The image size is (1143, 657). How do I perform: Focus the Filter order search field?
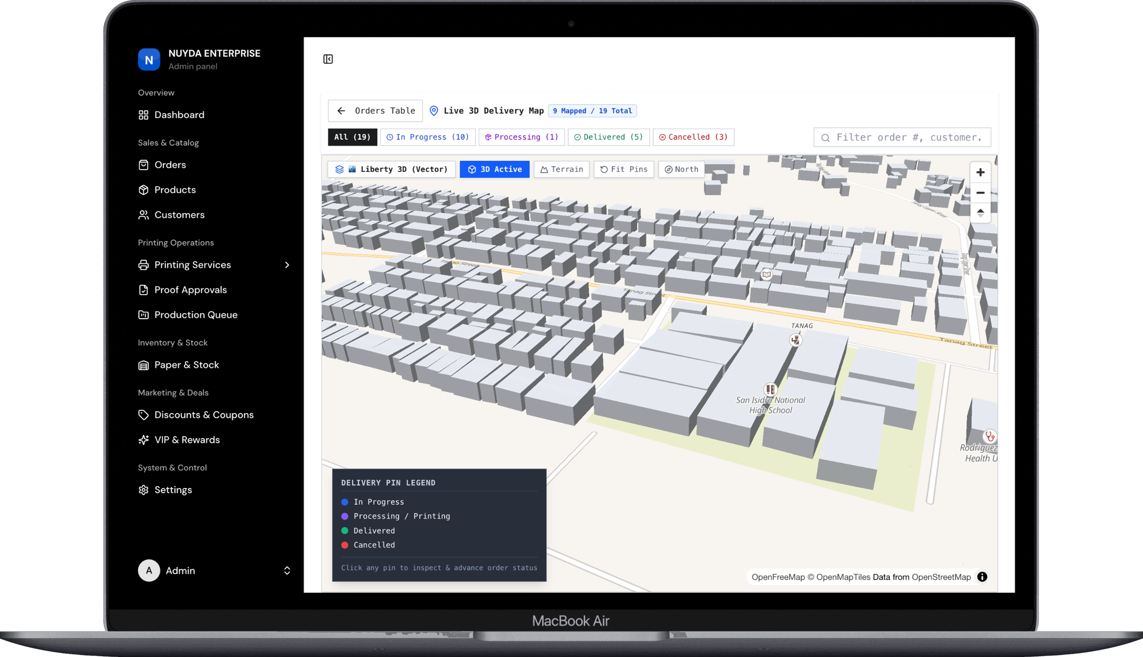pyautogui.click(x=902, y=137)
